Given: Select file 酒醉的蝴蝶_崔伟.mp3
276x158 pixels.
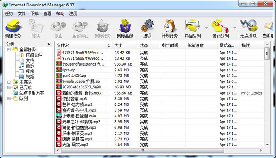Looking at the screenshot, I should click(x=82, y=93).
